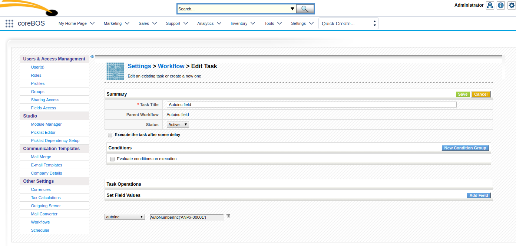Viewport: 516px width, 248px height.
Task: Expand the search box dropdown arrow
Action: [292, 9]
